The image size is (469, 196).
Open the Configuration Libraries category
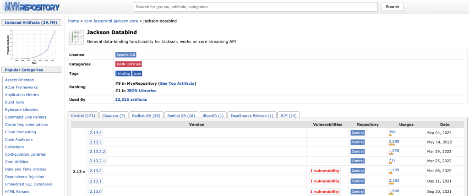[x=26, y=154]
